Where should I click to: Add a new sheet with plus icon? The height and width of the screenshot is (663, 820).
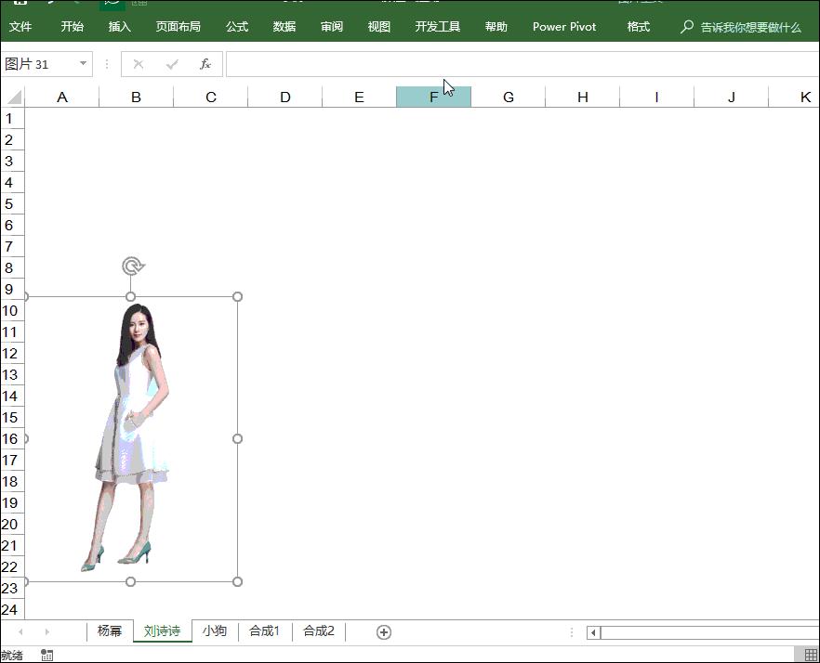point(383,632)
